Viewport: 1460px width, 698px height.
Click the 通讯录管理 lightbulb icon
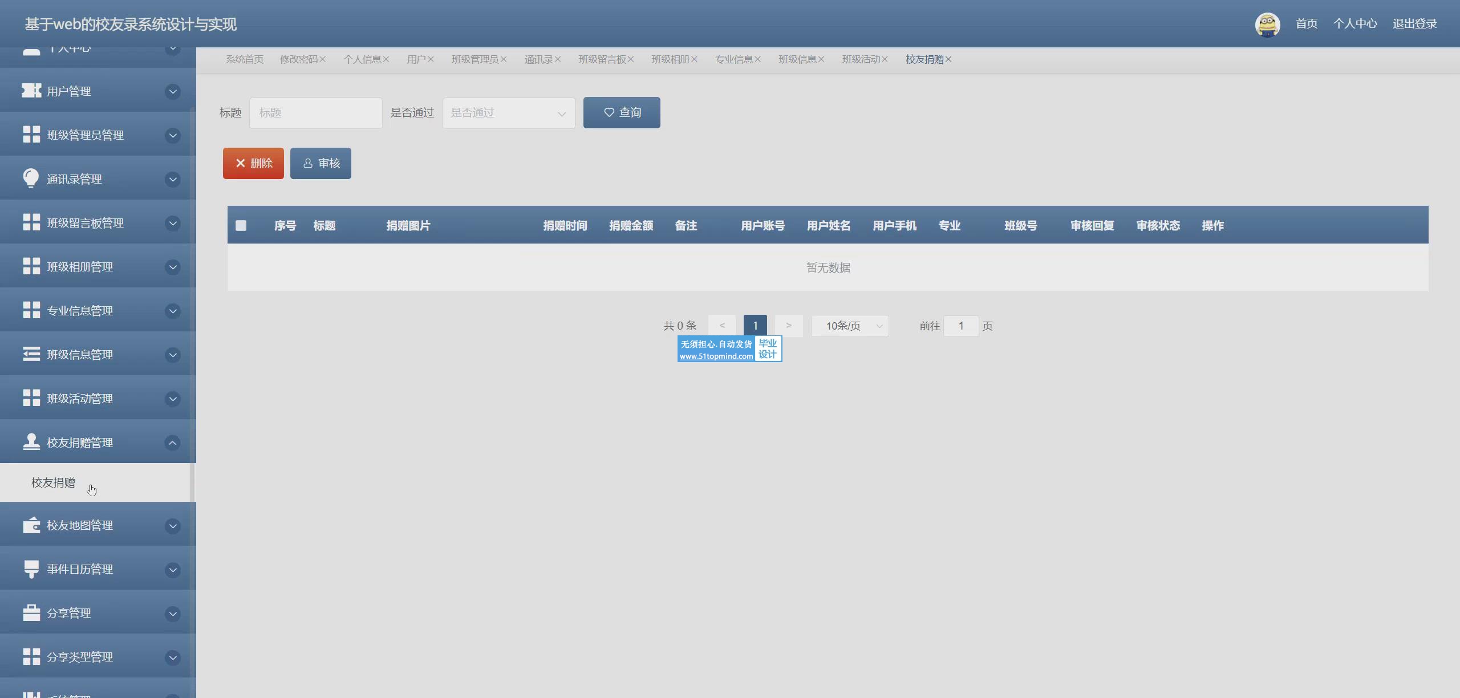[x=31, y=178]
